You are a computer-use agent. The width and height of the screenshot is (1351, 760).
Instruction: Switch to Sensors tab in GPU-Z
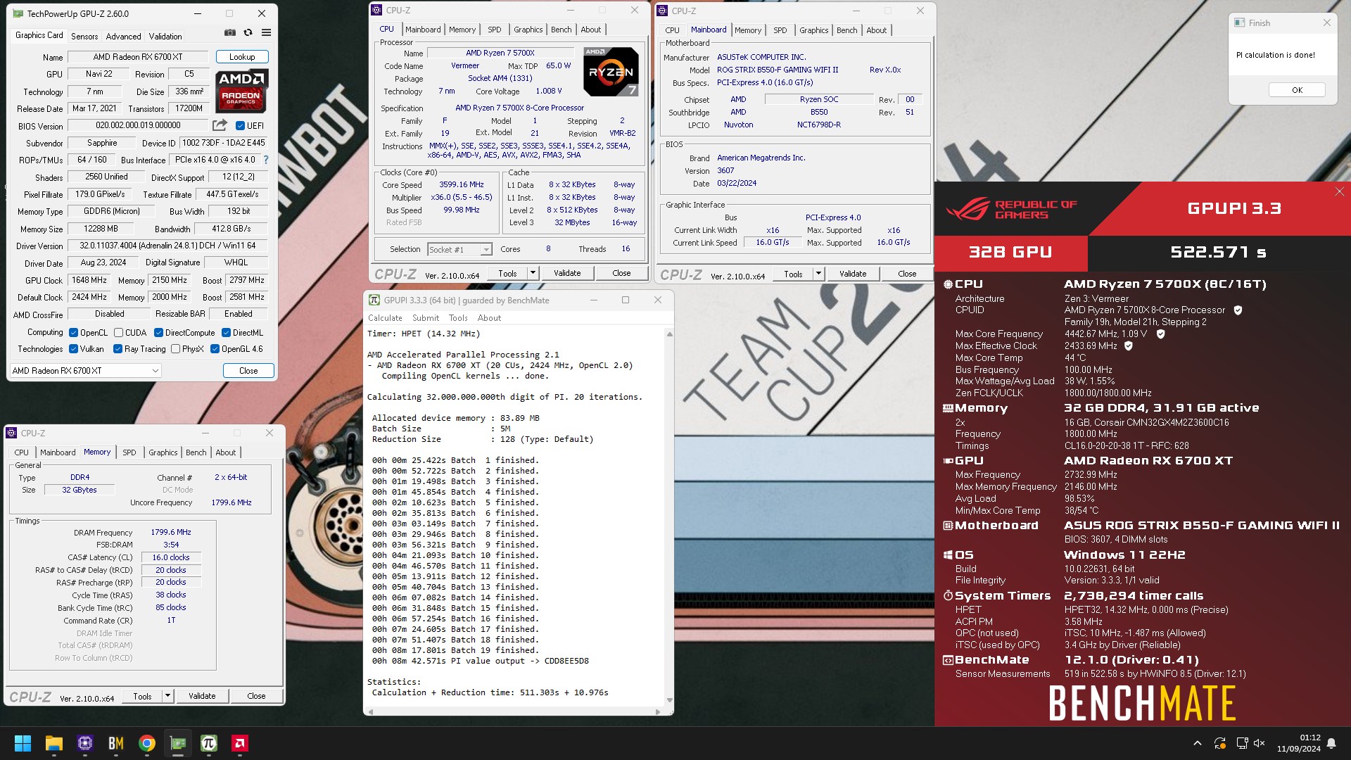pos(84,37)
